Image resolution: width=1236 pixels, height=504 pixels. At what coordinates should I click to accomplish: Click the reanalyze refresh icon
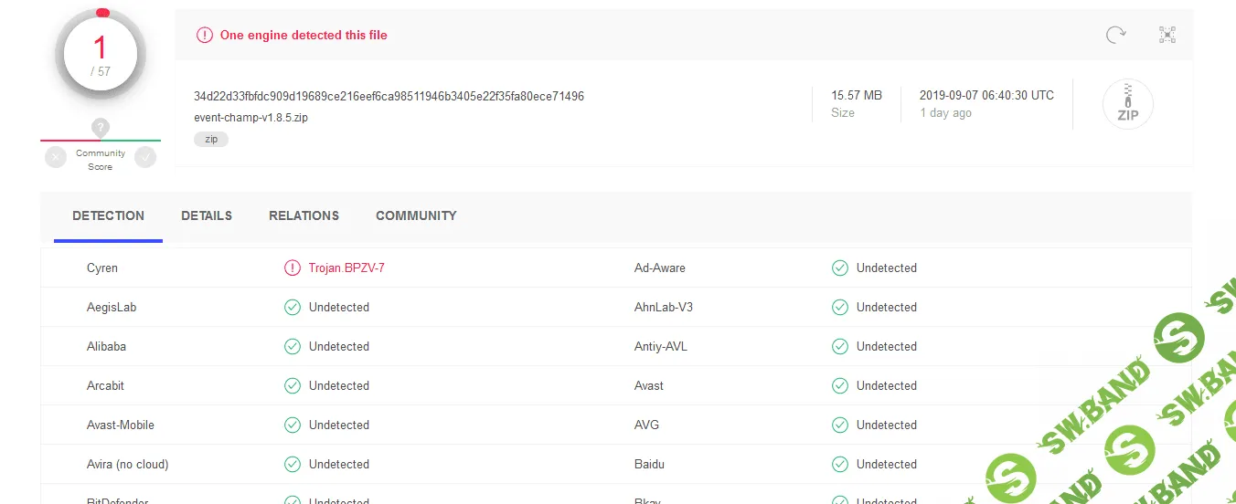1115,35
